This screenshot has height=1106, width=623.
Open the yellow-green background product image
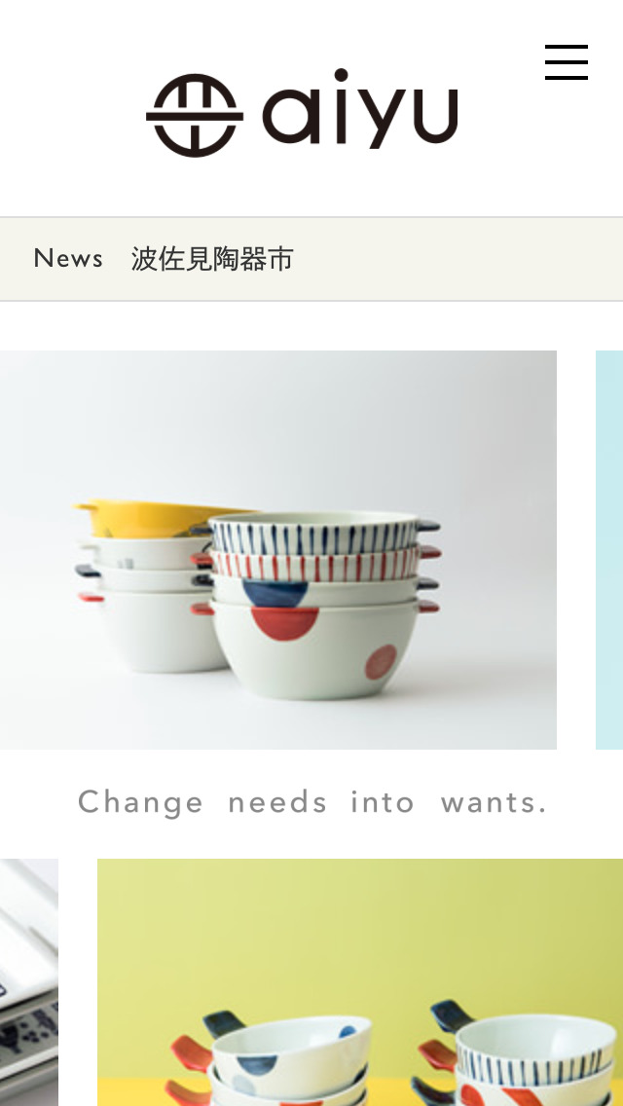pos(360,981)
